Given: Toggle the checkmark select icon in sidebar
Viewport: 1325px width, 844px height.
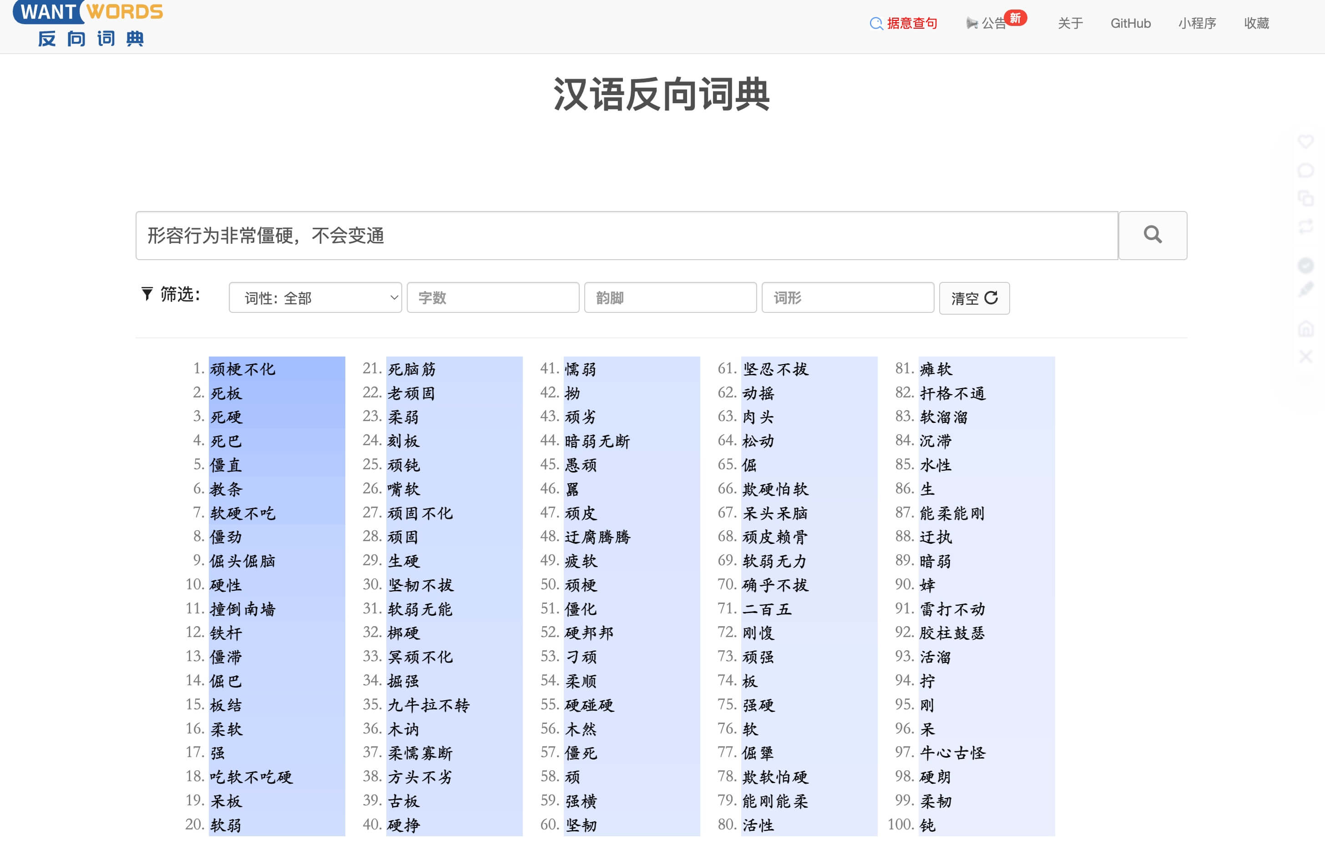Looking at the screenshot, I should tap(1306, 265).
